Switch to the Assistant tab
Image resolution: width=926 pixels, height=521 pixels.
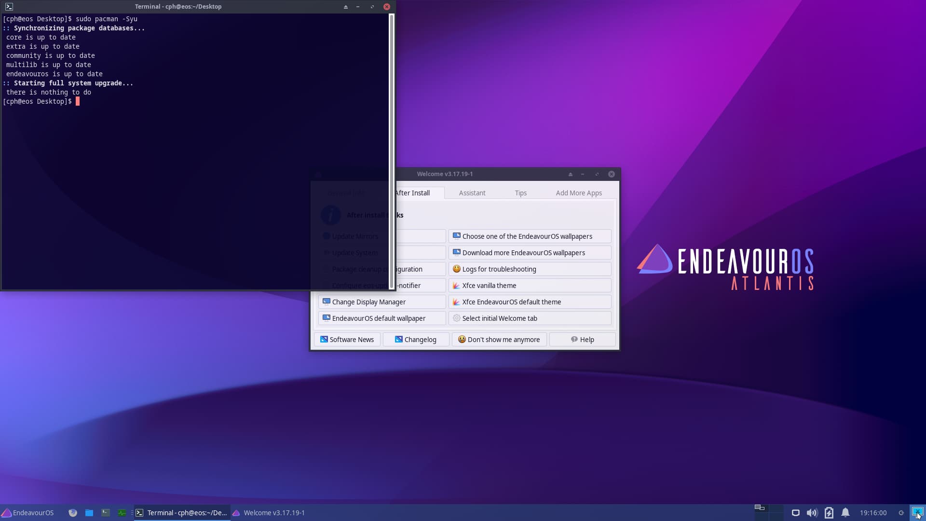point(472,193)
